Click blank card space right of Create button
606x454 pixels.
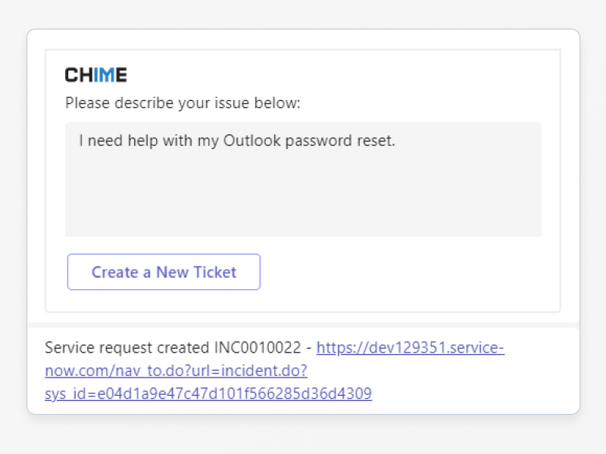[409, 272]
